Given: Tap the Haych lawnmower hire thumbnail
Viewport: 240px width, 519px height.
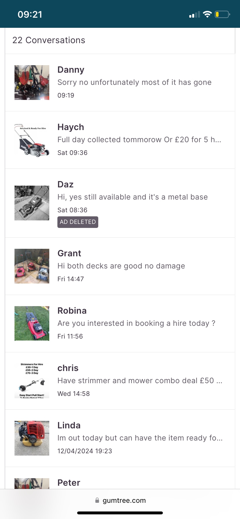Looking at the screenshot, I should (32, 140).
